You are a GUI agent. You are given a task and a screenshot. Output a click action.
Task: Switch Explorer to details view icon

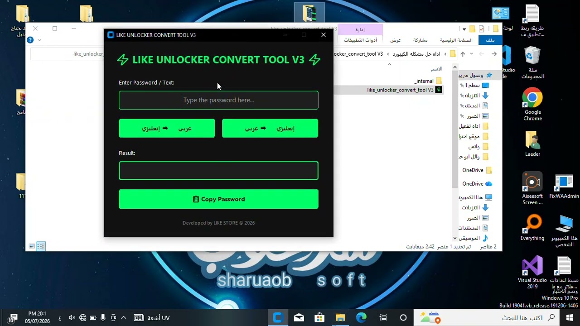click(41, 246)
